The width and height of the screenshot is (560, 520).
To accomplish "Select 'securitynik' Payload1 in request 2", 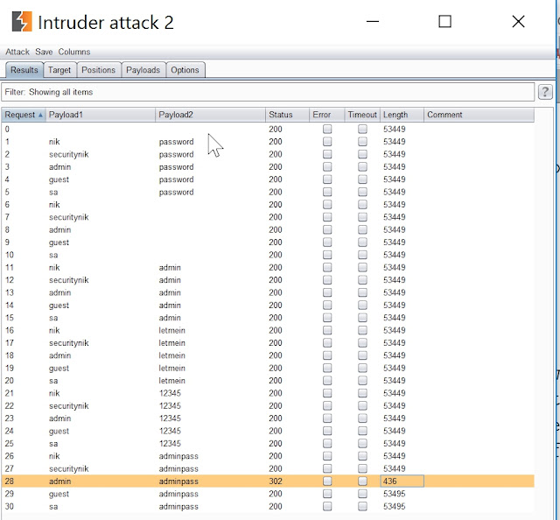I will click(x=68, y=154).
